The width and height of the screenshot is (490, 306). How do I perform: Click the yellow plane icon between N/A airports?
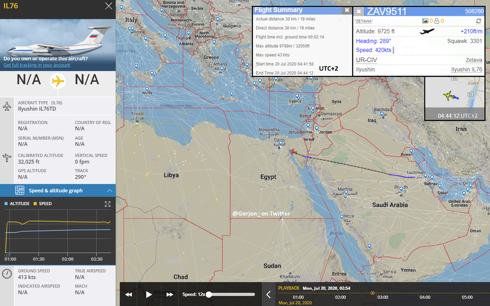[58, 81]
